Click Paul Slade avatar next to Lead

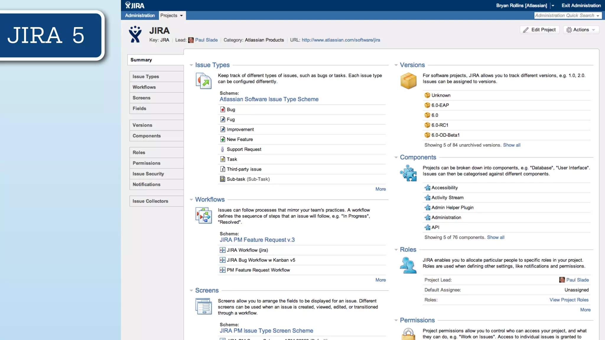(191, 40)
